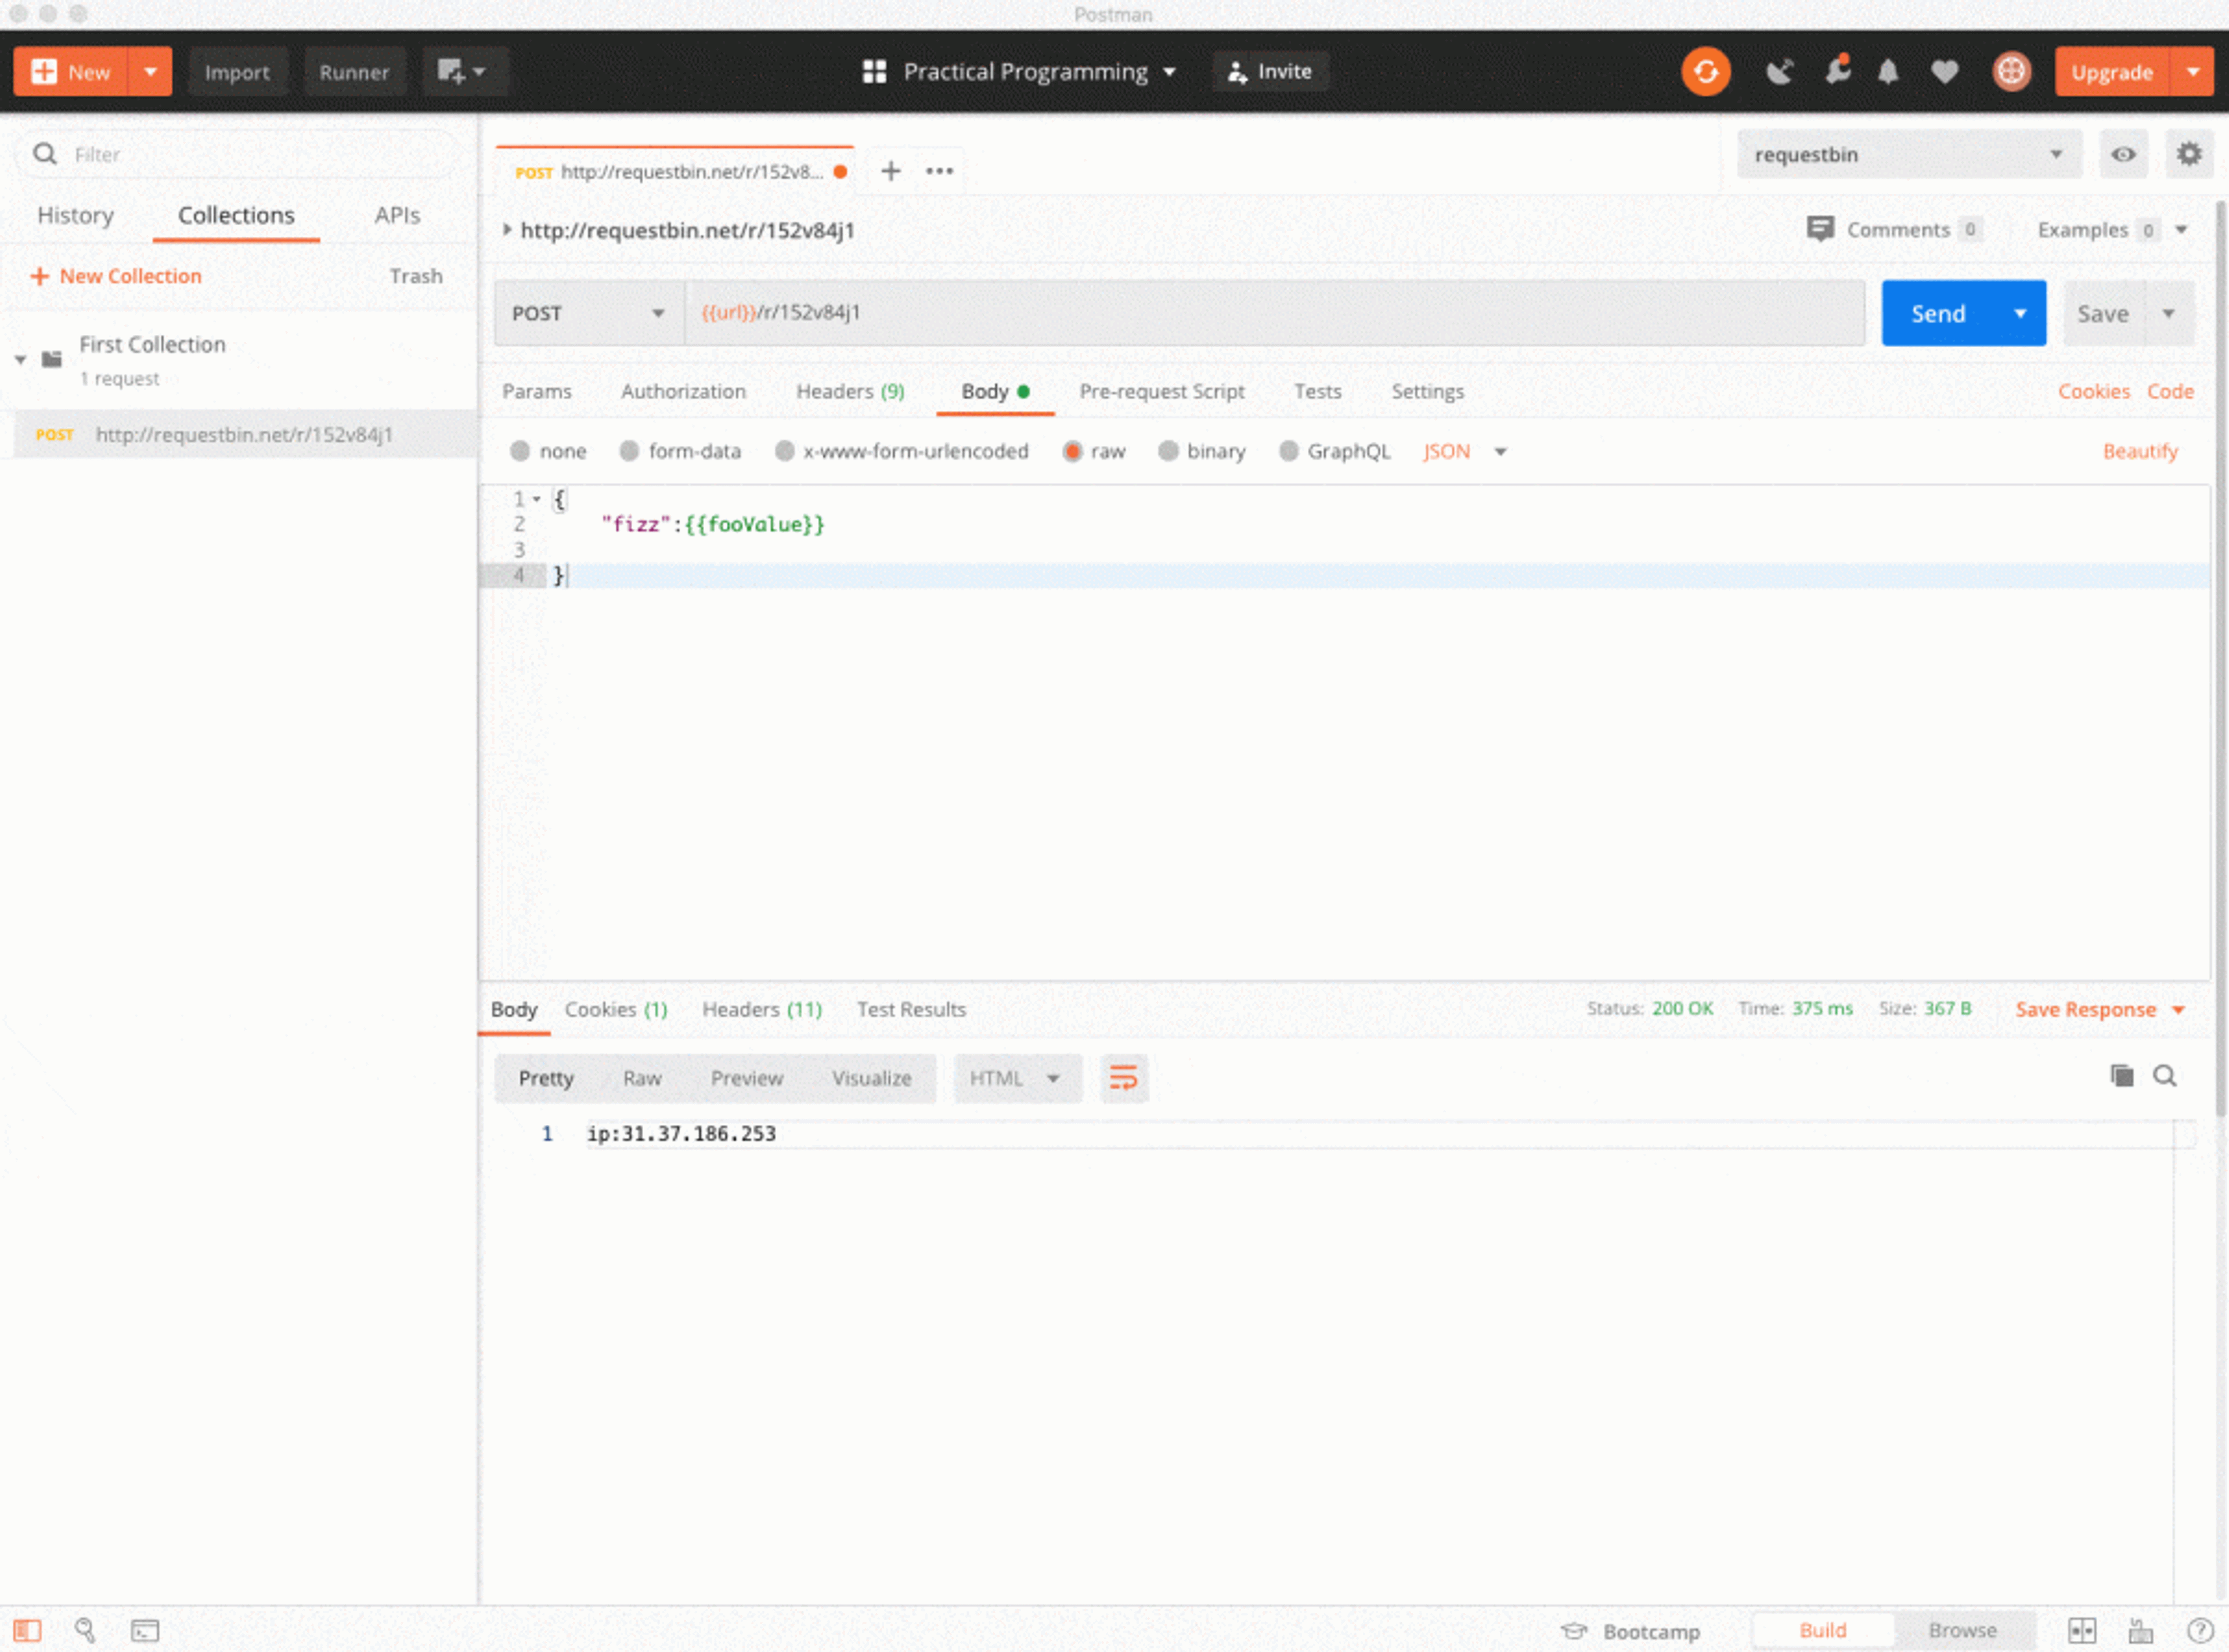Search within response magnifier icon
Image resolution: width=2229 pixels, height=1652 pixels.
point(2164,1076)
